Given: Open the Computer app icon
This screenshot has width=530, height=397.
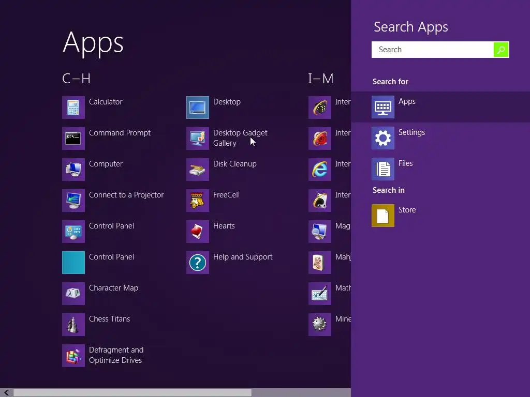Looking at the screenshot, I should [x=73, y=170].
